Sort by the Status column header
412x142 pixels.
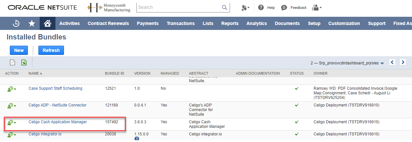coord(297,73)
